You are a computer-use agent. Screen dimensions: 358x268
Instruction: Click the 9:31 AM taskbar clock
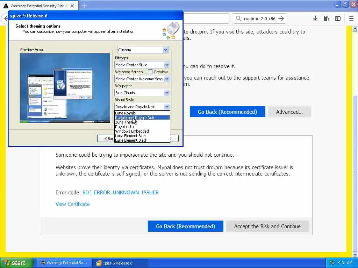(345, 263)
